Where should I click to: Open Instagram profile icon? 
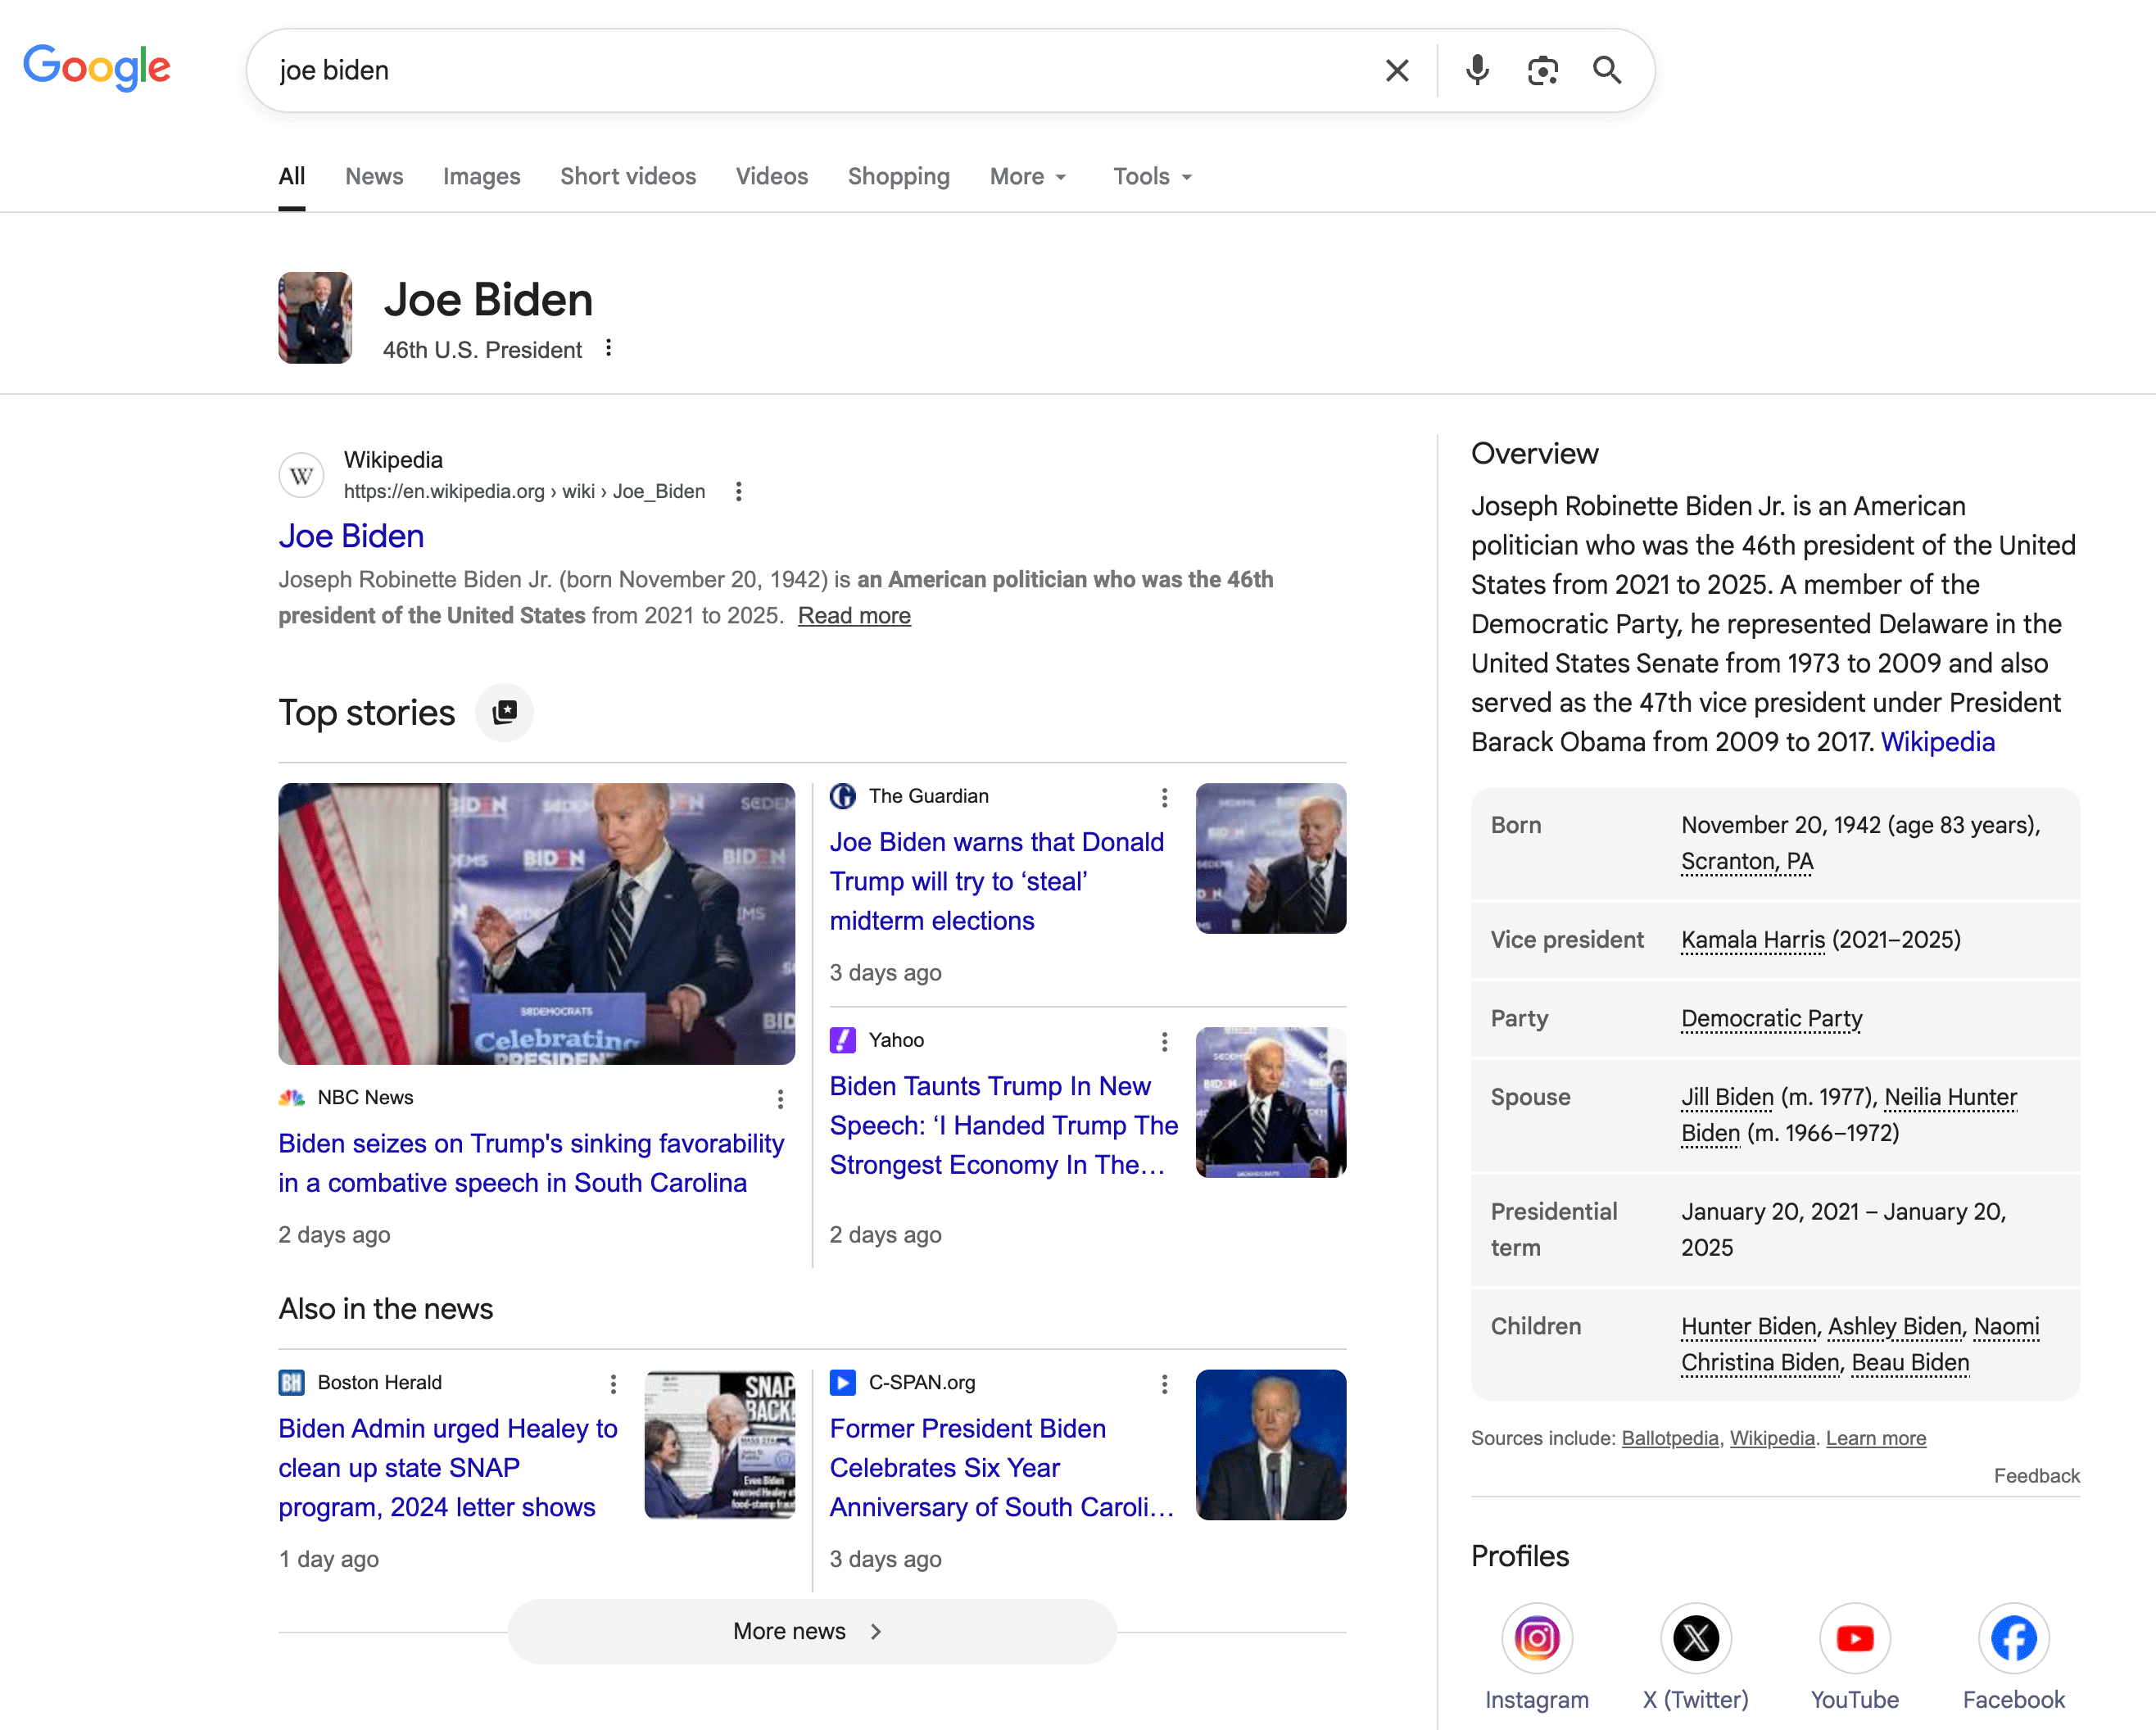(x=1536, y=1638)
